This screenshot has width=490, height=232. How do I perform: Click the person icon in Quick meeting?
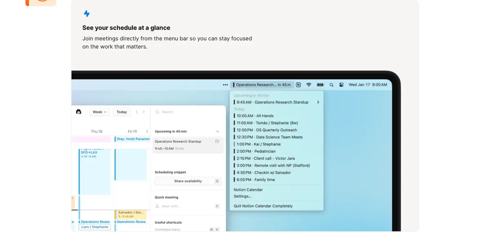(158, 206)
